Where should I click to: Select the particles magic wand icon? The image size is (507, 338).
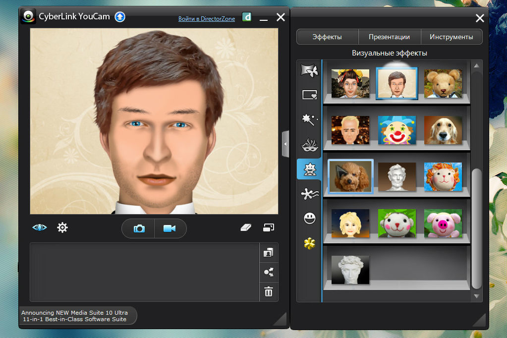pyautogui.click(x=309, y=119)
